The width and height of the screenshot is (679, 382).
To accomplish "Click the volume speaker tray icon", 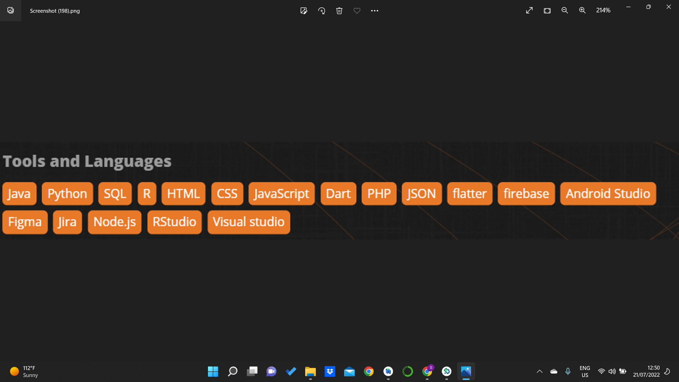I will 612,371.
